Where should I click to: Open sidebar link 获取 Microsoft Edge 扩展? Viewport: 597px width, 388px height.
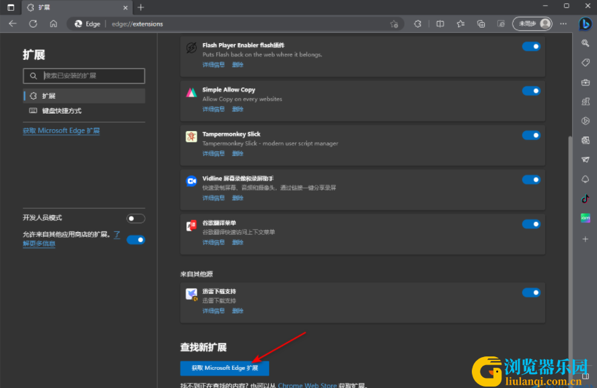[61, 130]
